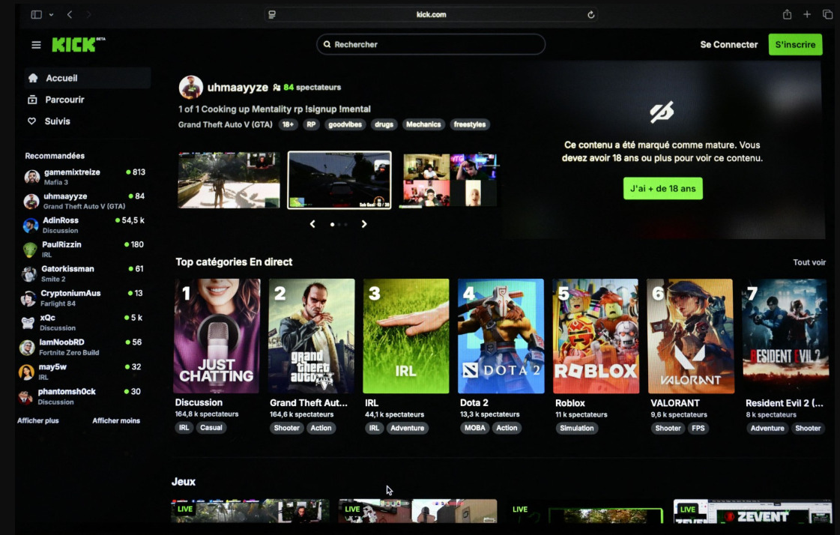Click the hidden mature content eye icon

pyautogui.click(x=662, y=112)
